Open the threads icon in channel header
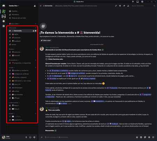Screen dimensions: 157x141 tap(116, 6)
